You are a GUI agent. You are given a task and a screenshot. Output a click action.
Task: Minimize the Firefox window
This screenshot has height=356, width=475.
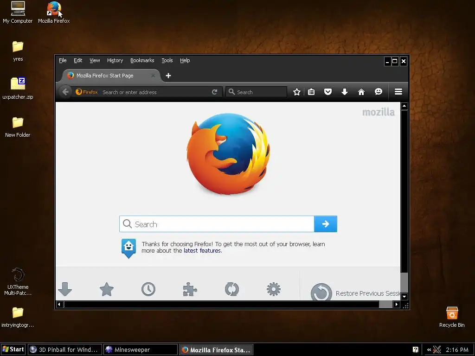pos(387,62)
